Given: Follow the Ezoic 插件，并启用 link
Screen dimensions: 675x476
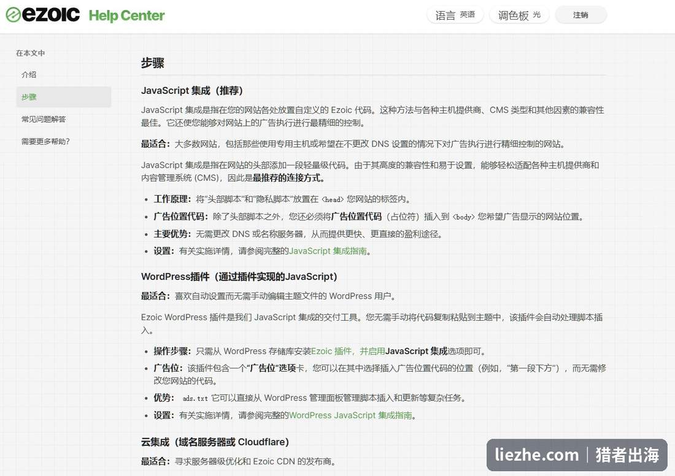Looking at the screenshot, I should tap(349, 351).
